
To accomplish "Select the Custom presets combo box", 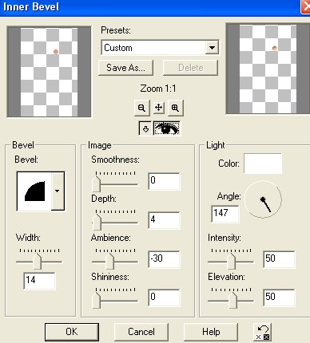I will (x=160, y=48).
